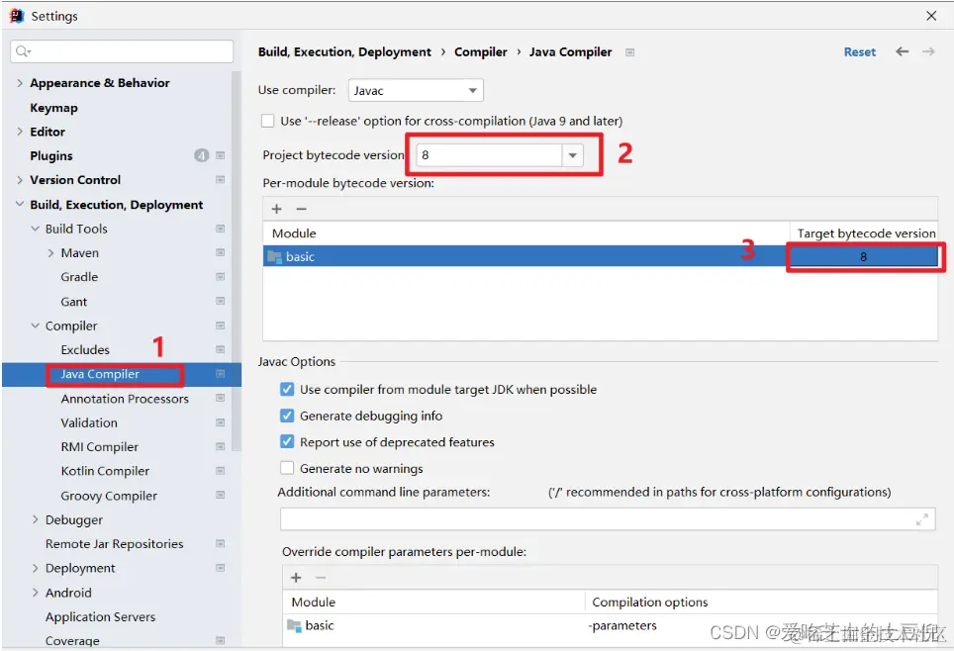The height and width of the screenshot is (651, 954).
Task: Expand Appearance & Behavior section
Action: [x=20, y=83]
